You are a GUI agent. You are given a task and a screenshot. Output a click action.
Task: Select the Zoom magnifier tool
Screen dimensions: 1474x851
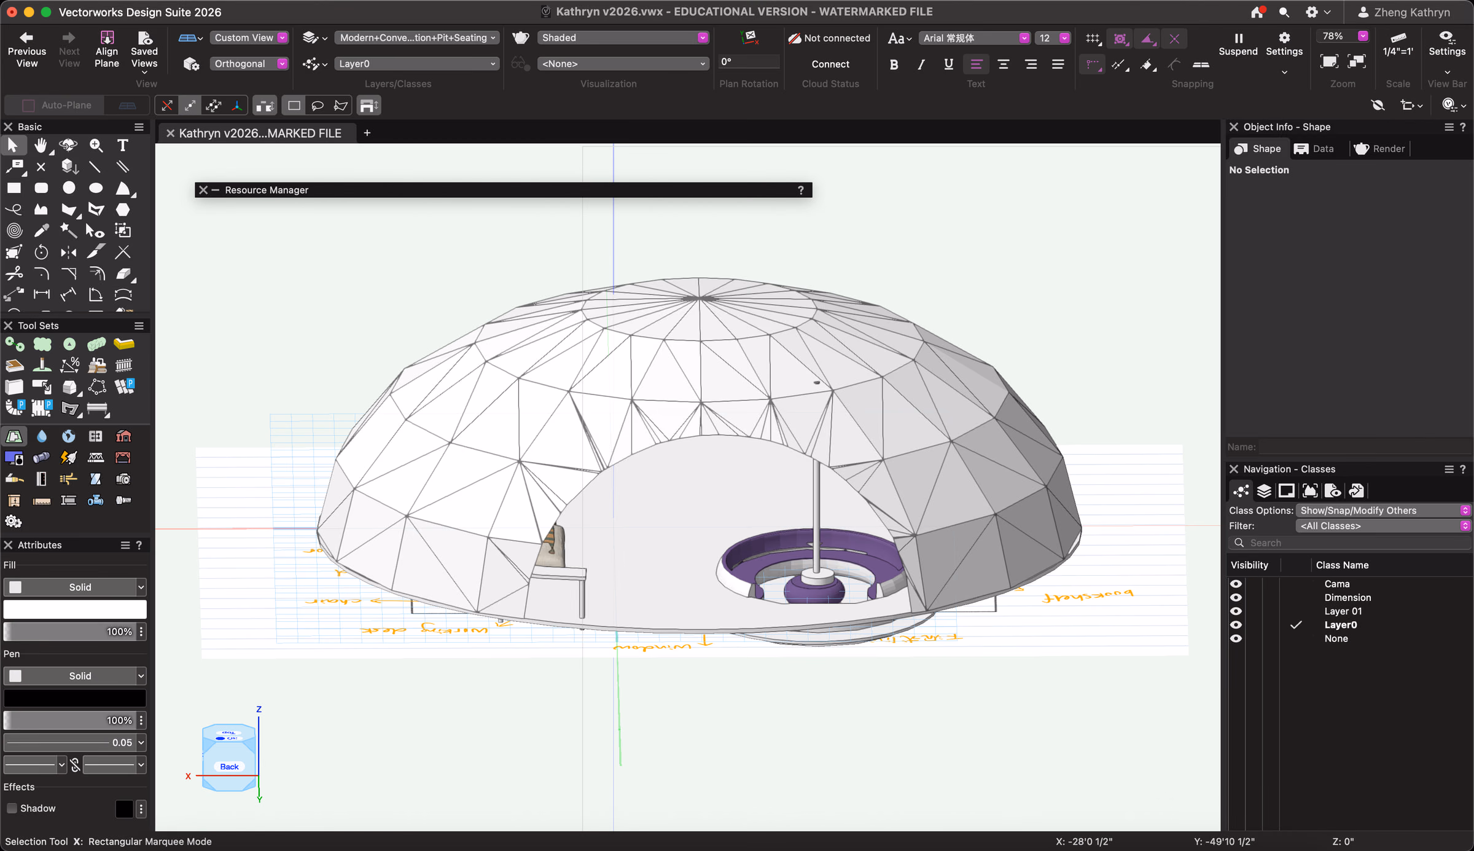pos(96,145)
